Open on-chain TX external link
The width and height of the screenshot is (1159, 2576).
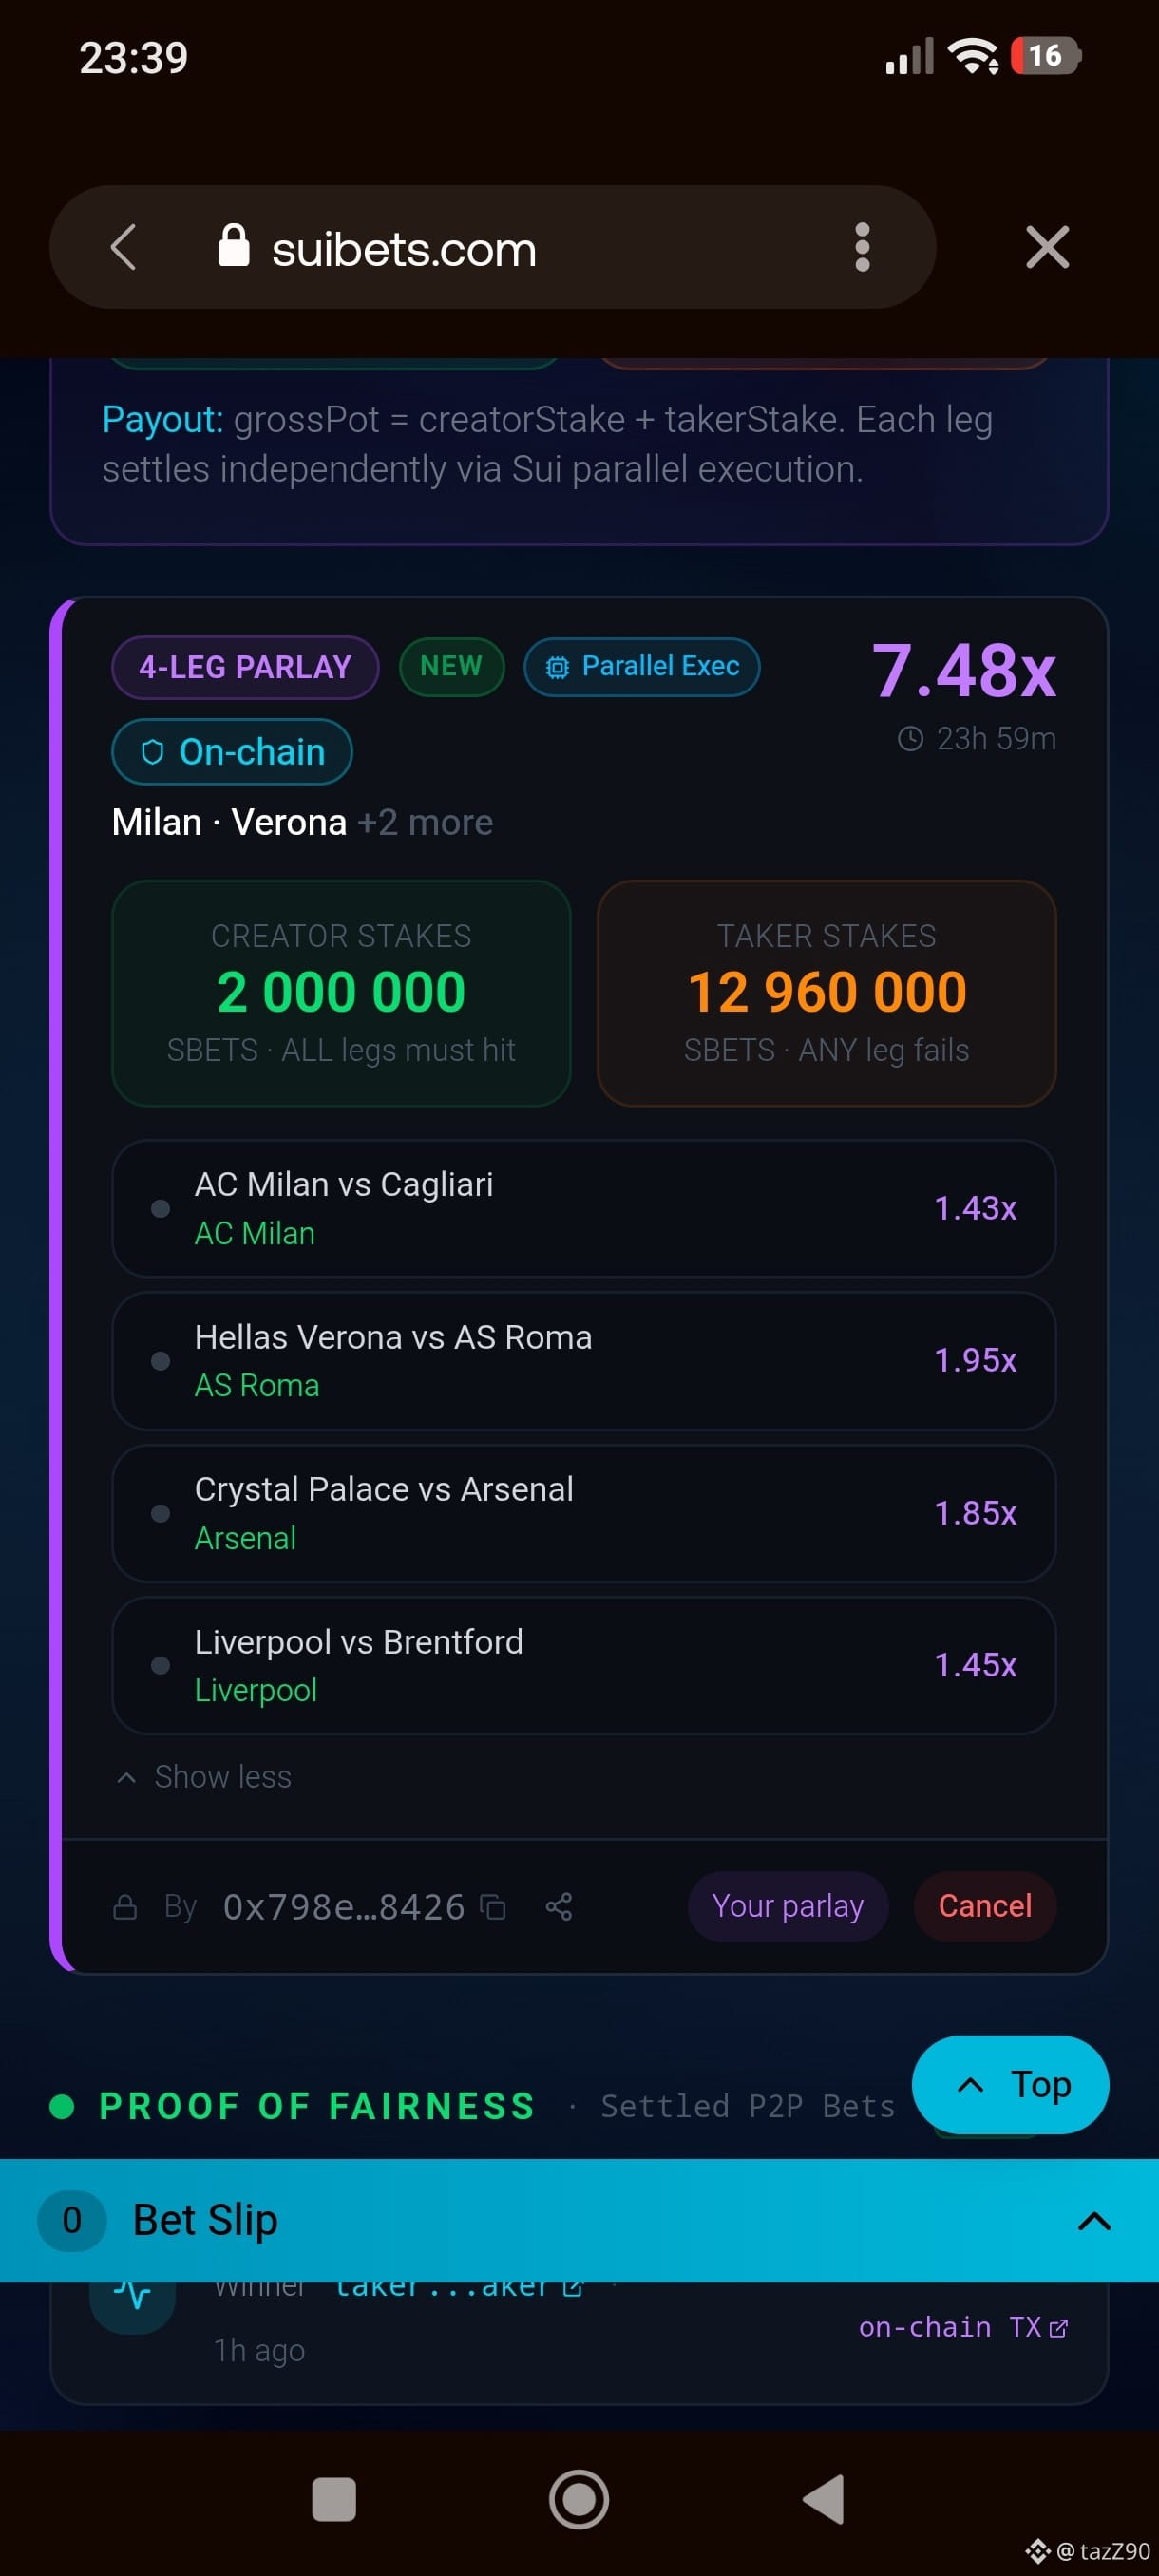tap(963, 2327)
